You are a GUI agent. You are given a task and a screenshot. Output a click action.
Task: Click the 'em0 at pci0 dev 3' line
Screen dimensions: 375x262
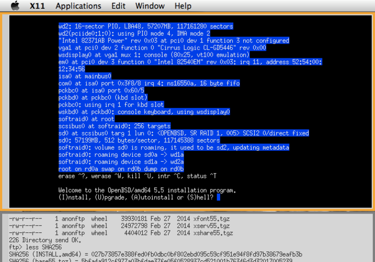click(x=190, y=62)
